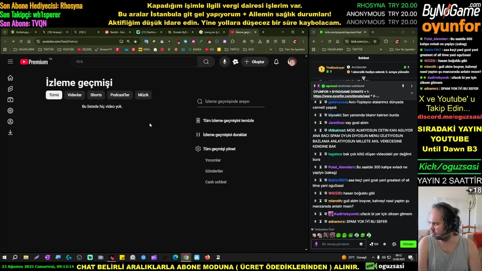This screenshot has width=482, height=271.
Task: Open the Chrome downloads icon
Action: (260, 41)
